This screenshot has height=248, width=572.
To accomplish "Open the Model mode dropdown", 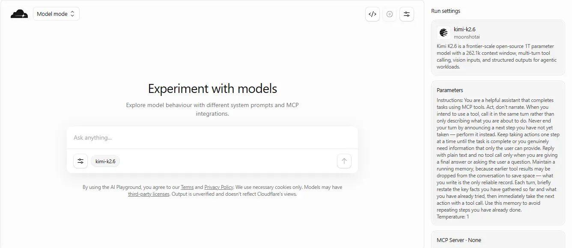I will [56, 14].
